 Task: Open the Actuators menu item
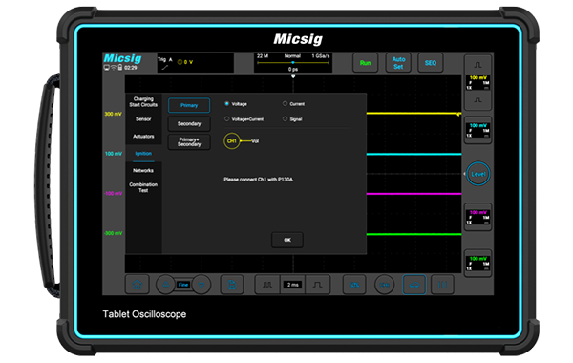coord(143,137)
